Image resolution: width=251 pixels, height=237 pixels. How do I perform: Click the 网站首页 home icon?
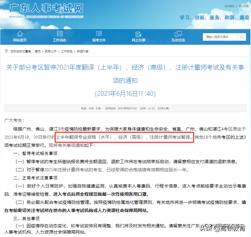(20, 34)
